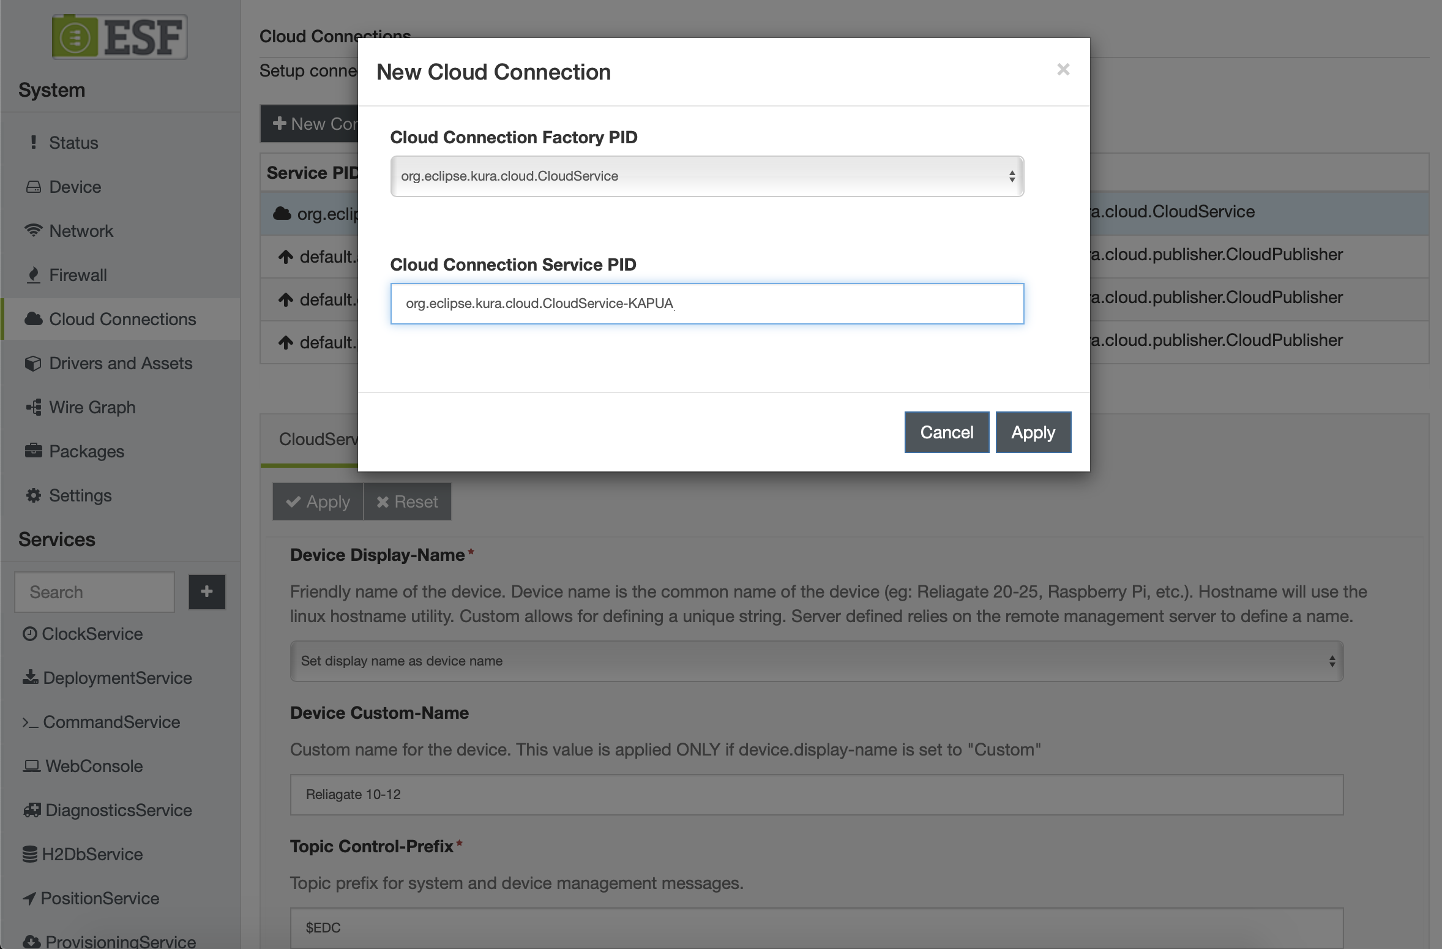Close the dialog with the X
The image size is (1442, 949).
(1063, 70)
